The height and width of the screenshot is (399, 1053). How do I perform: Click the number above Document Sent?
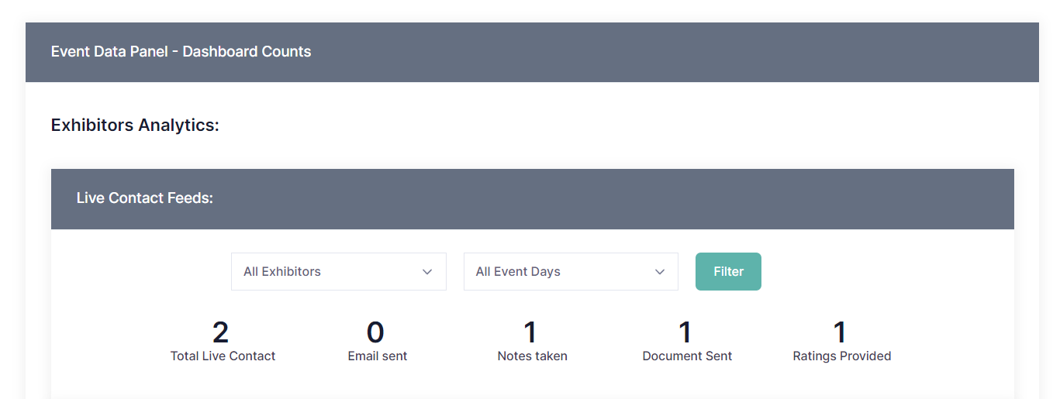click(685, 332)
